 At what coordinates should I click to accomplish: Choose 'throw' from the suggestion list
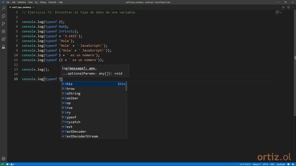pyautogui.click(x=93, y=89)
